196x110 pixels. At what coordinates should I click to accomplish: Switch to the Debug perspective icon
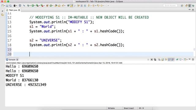coord(193,6)
